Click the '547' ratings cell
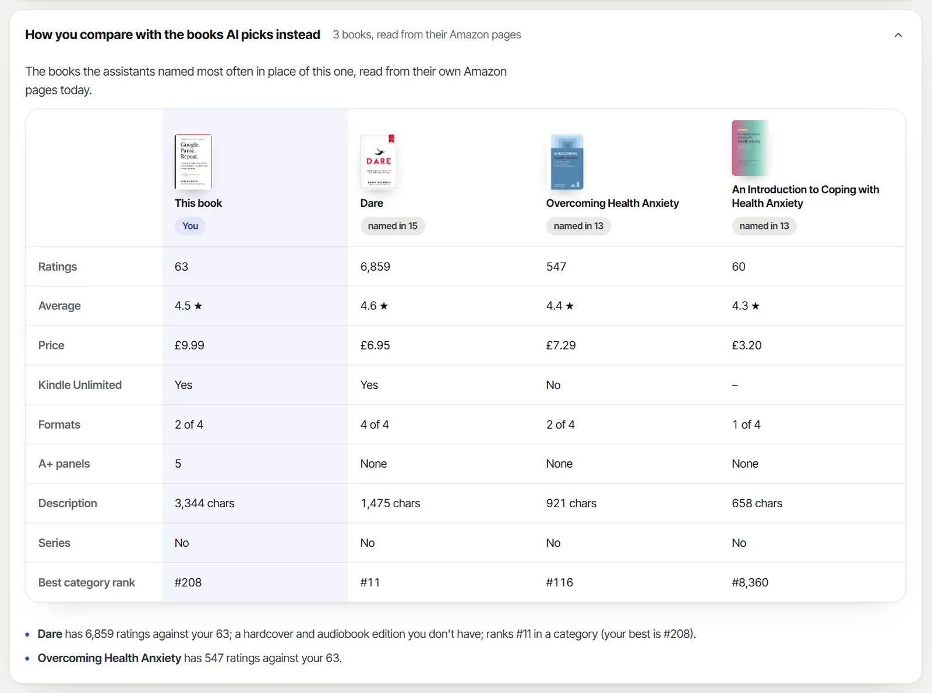The image size is (932, 693). pos(556,267)
